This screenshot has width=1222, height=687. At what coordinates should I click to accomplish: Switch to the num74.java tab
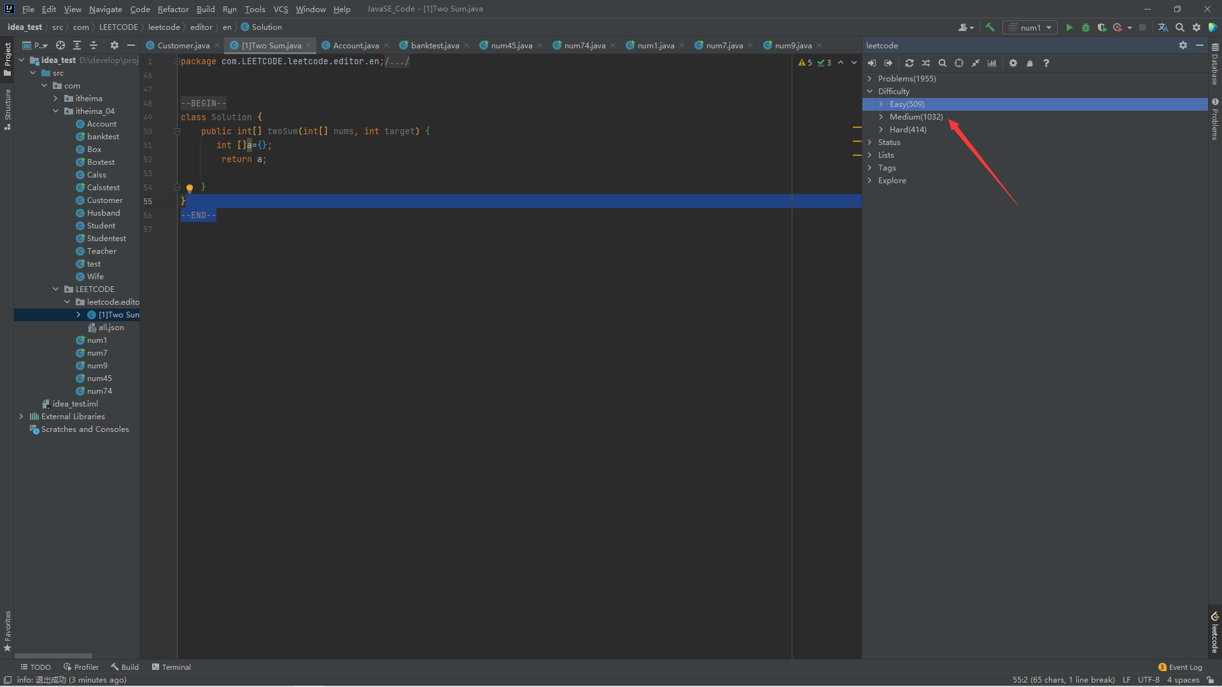tap(584, 45)
